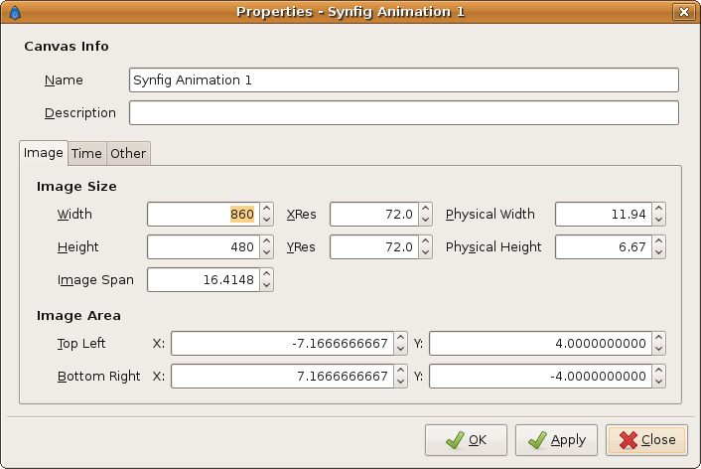Screen dimensions: 701x469
Task: Click the Image Span label
Action: [95, 280]
